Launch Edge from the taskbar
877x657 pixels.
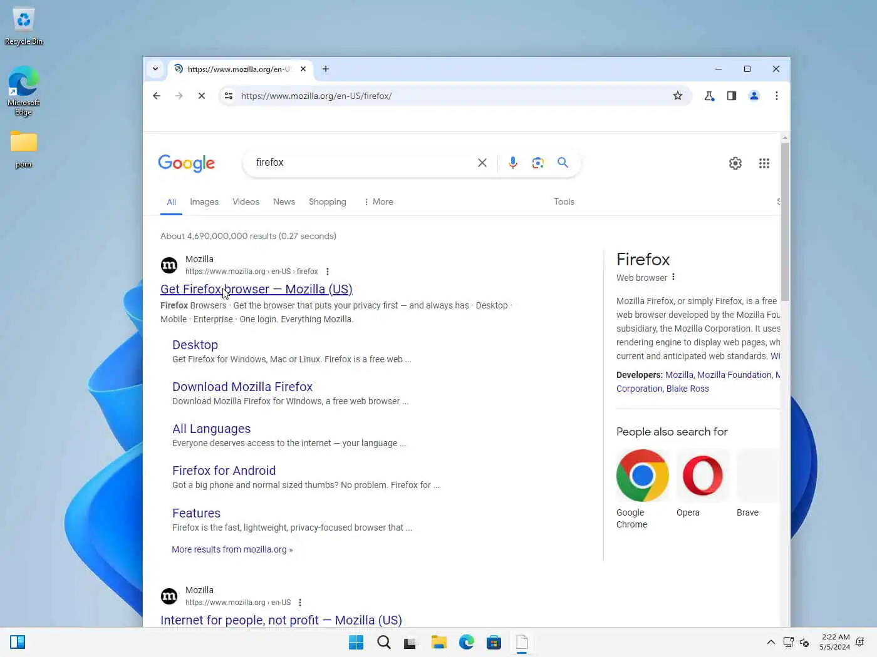(x=467, y=643)
